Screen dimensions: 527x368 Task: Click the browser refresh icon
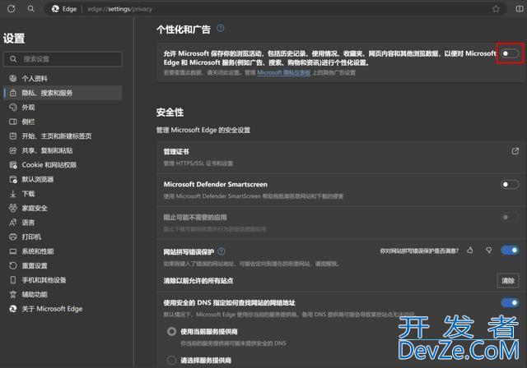point(11,9)
